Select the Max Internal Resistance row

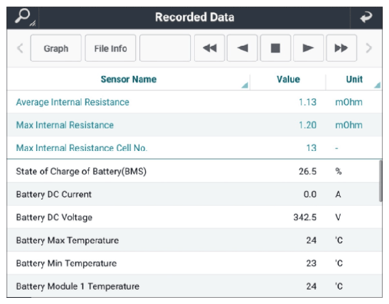coord(195,125)
